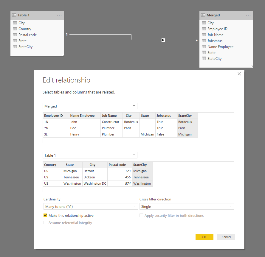Viewport: 265px width, 257px height.
Task: Click the 'False' jobstatus cell
Action: (166, 134)
